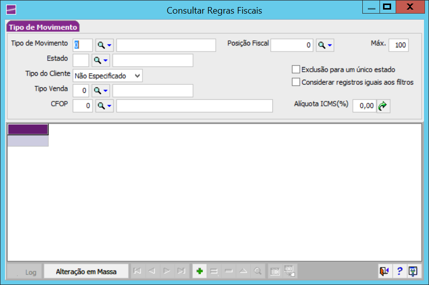Click the purple application icon in title bar

click(10, 10)
